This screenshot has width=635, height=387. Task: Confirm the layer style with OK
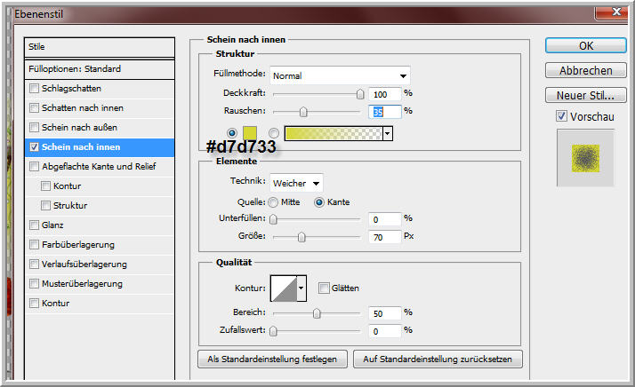coord(585,45)
